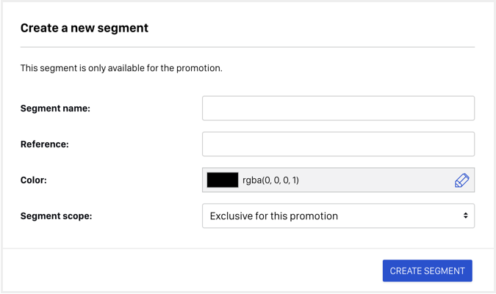Viewport: 496px width, 294px height.
Task: Click the empty footer area beside CREATE SEGMENT
Action: click(190, 271)
